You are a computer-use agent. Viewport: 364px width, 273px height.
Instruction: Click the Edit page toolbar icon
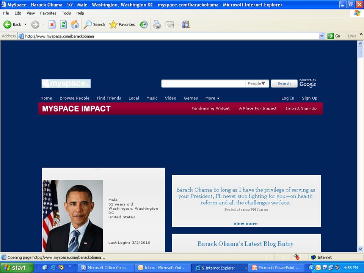(x=170, y=25)
